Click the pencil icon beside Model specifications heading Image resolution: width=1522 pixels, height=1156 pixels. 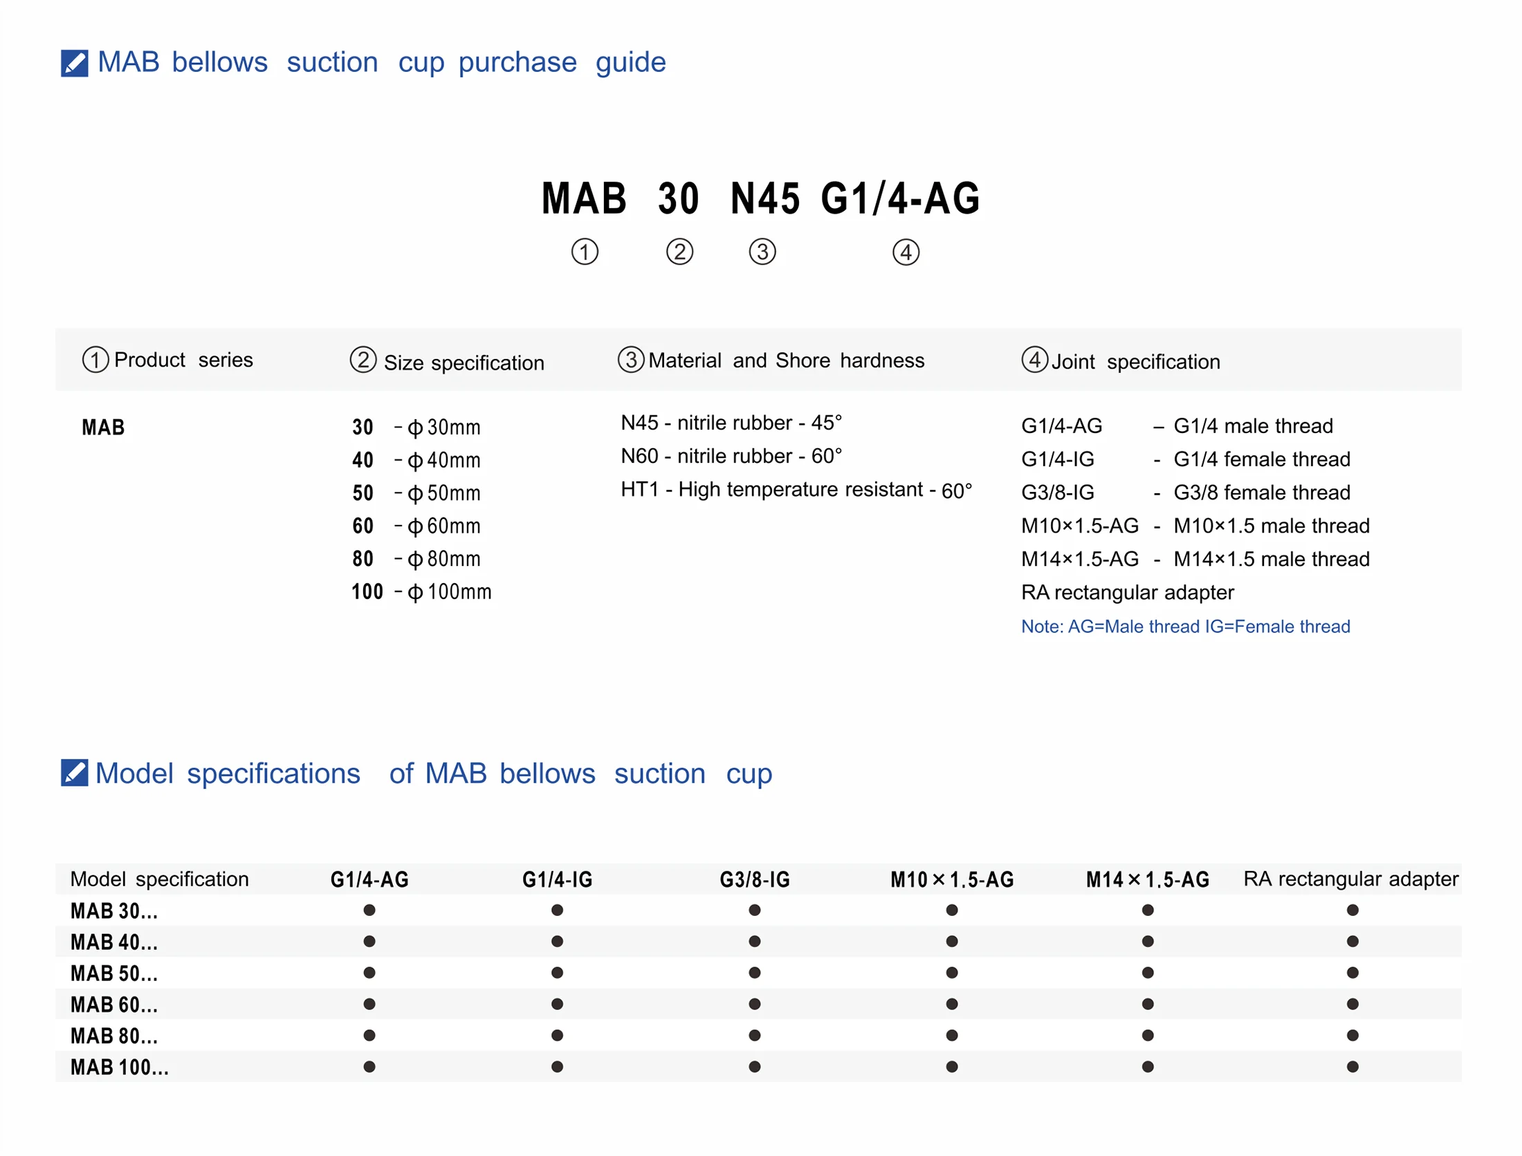coord(74,773)
